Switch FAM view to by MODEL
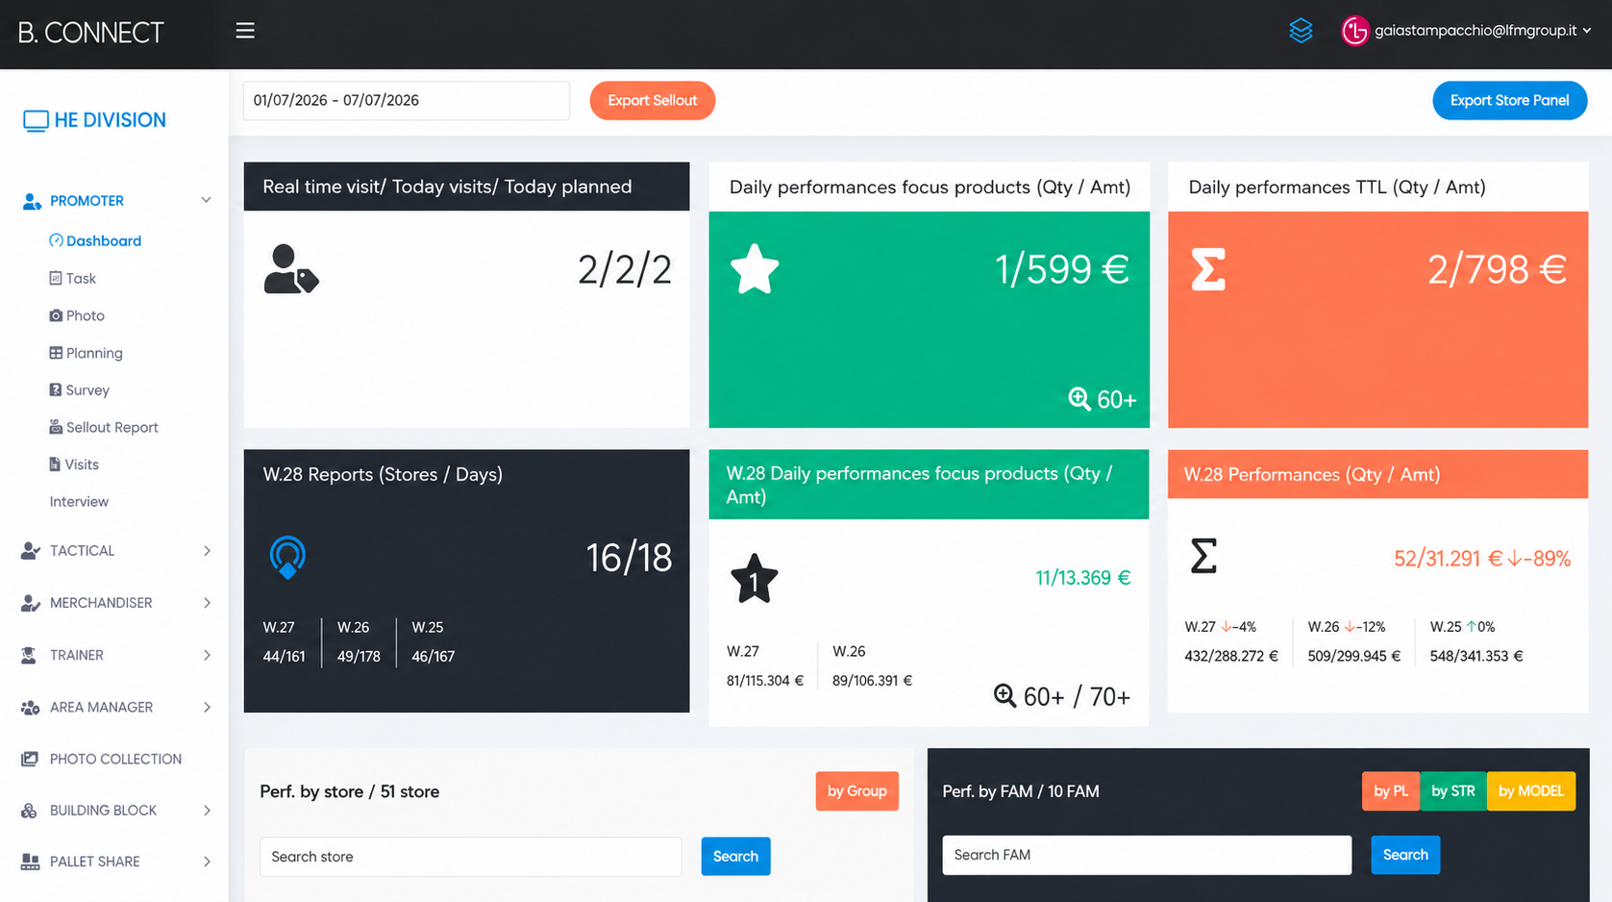1612x902 pixels. [x=1530, y=791]
